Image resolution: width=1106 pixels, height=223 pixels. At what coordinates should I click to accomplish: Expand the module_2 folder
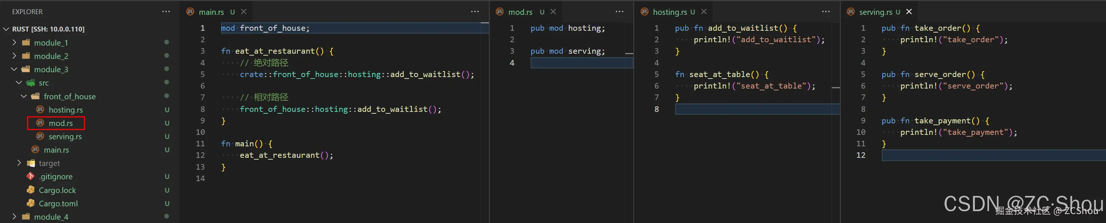coord(51,56)
